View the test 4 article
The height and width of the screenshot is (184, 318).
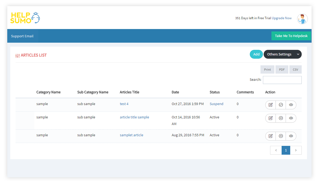[291, 105]
